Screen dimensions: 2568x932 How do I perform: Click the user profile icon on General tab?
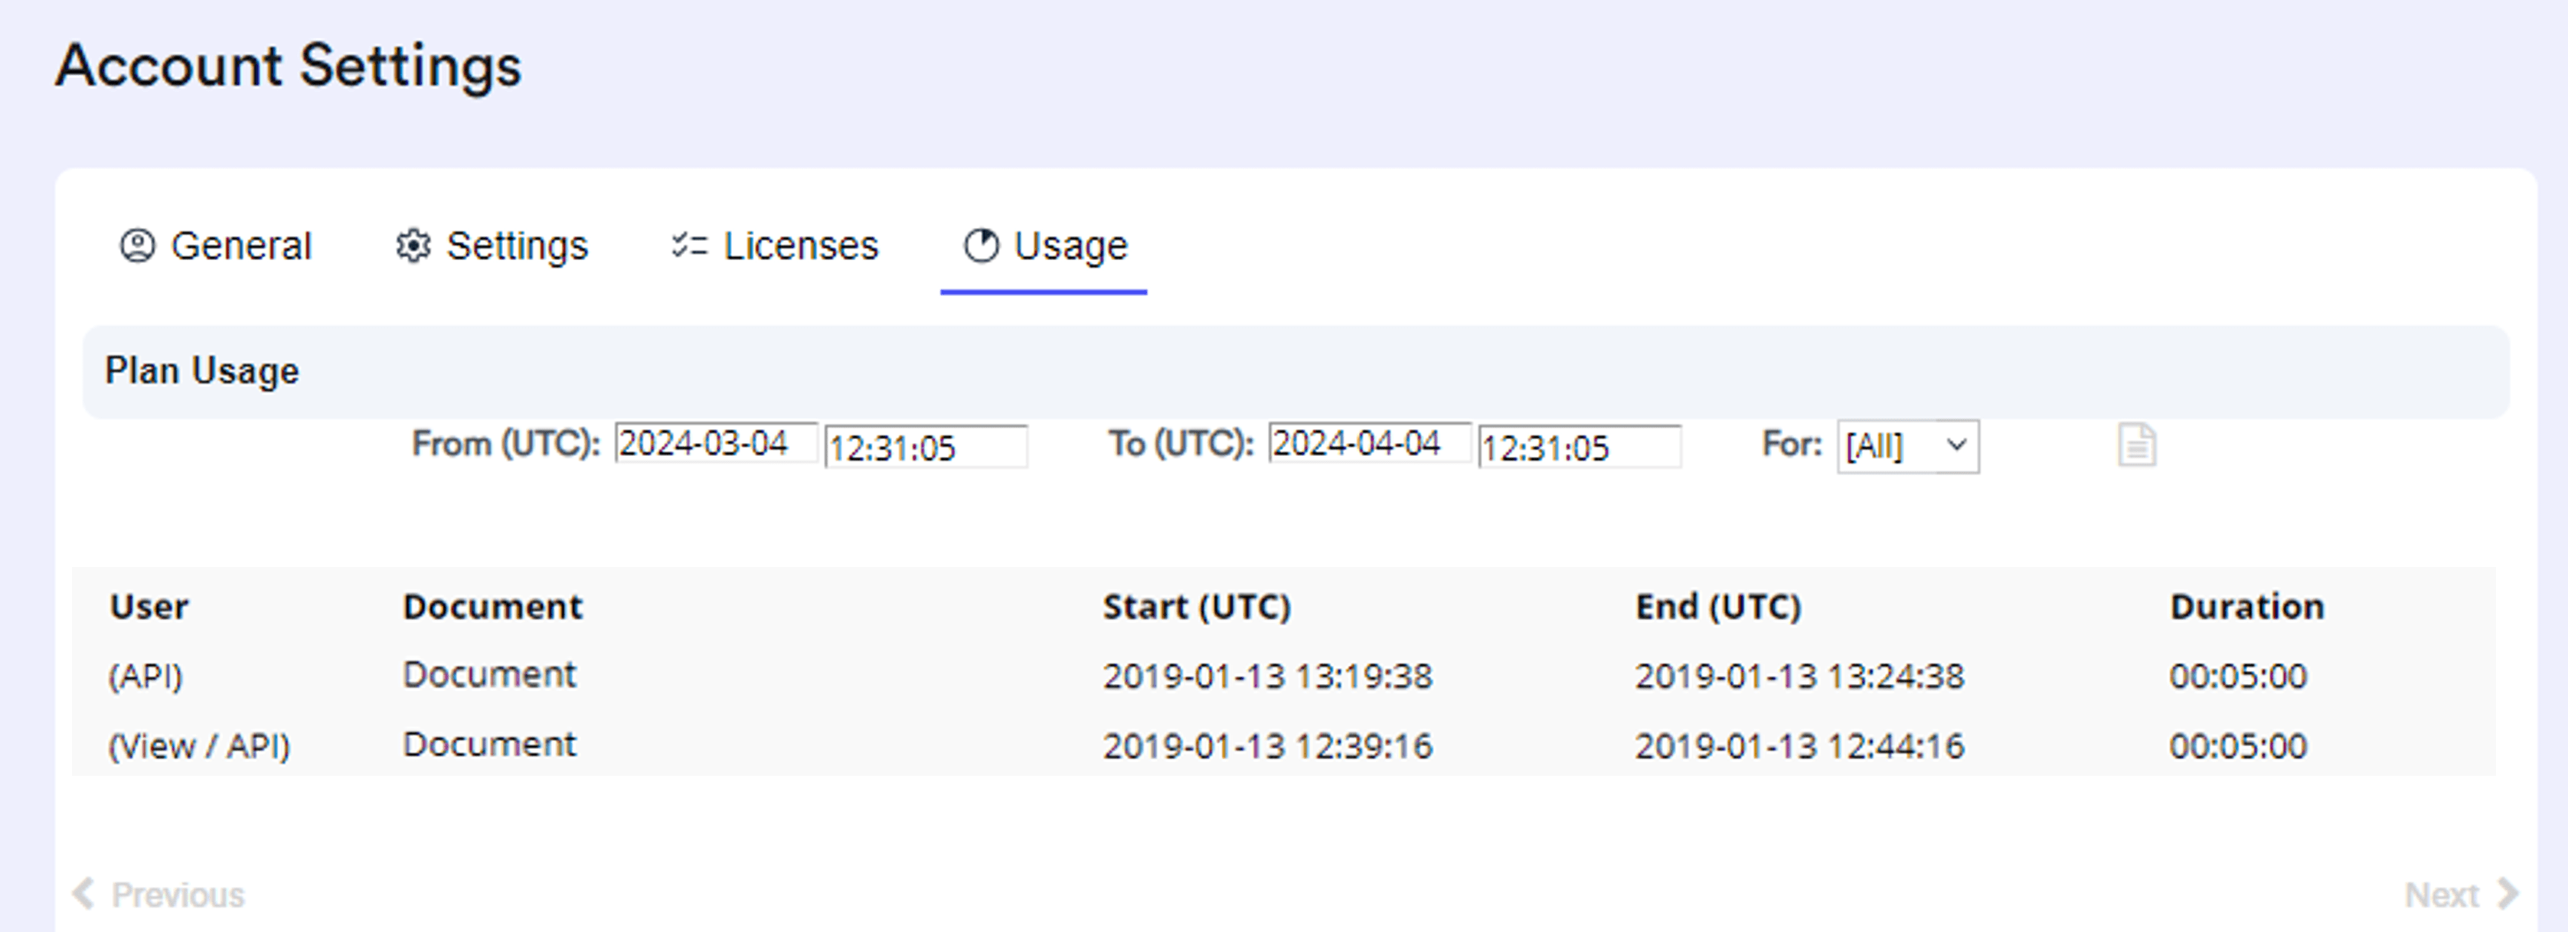(136, 245)
